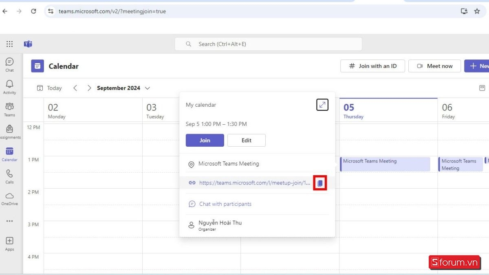The image size is (489, 275).
Task: Open Chat with participants
Action: [225, 204]
